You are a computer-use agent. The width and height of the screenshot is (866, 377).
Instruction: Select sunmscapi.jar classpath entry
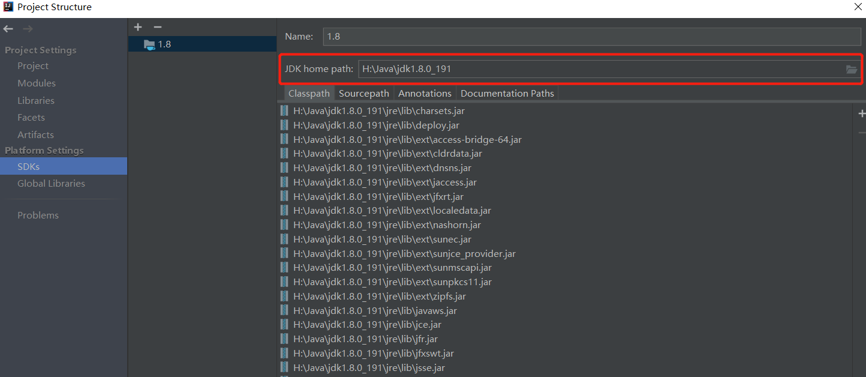pos(392,268)
